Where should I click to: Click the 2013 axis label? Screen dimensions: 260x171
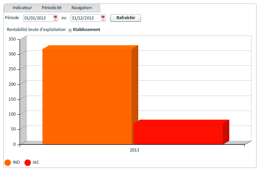[134, 150]
